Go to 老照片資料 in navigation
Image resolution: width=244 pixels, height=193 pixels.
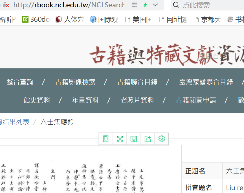(x=137, y=100)
